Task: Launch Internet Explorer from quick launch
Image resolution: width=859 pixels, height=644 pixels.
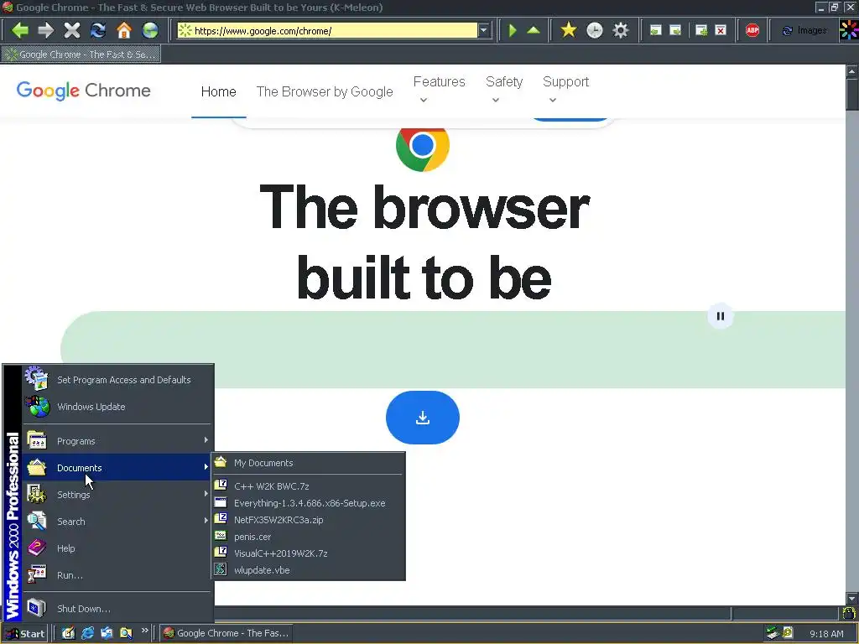Action: [87, 633]
